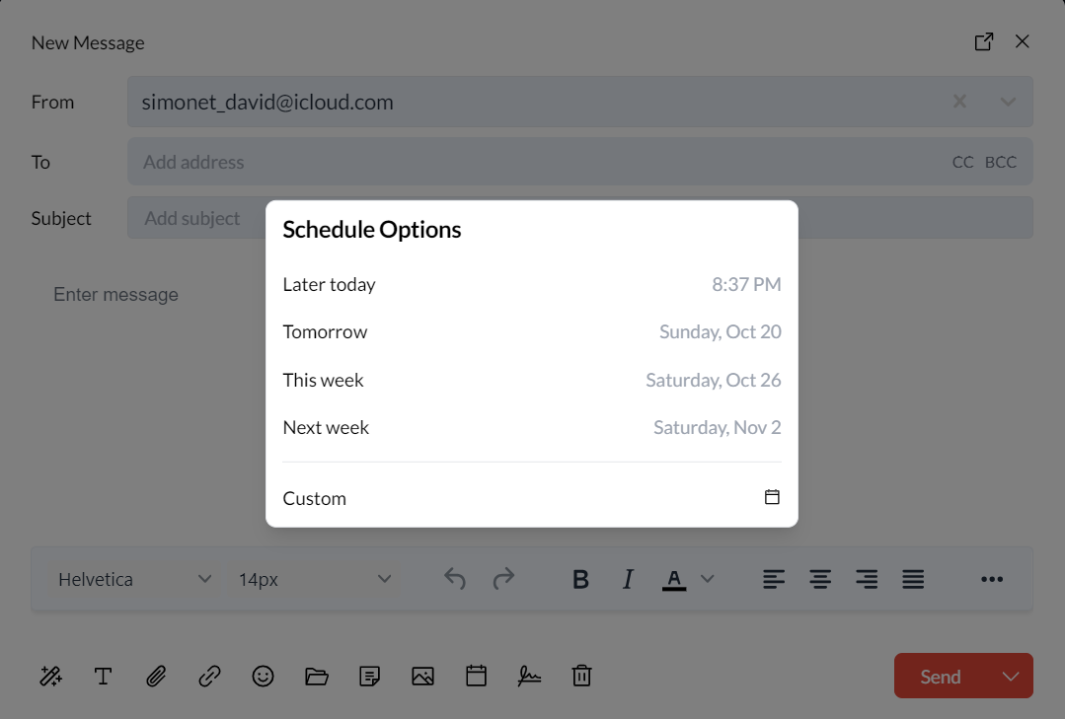Click the AI magic wand compose icon
This screenshot has height=719, width=1065.
[x=50, y=677]
